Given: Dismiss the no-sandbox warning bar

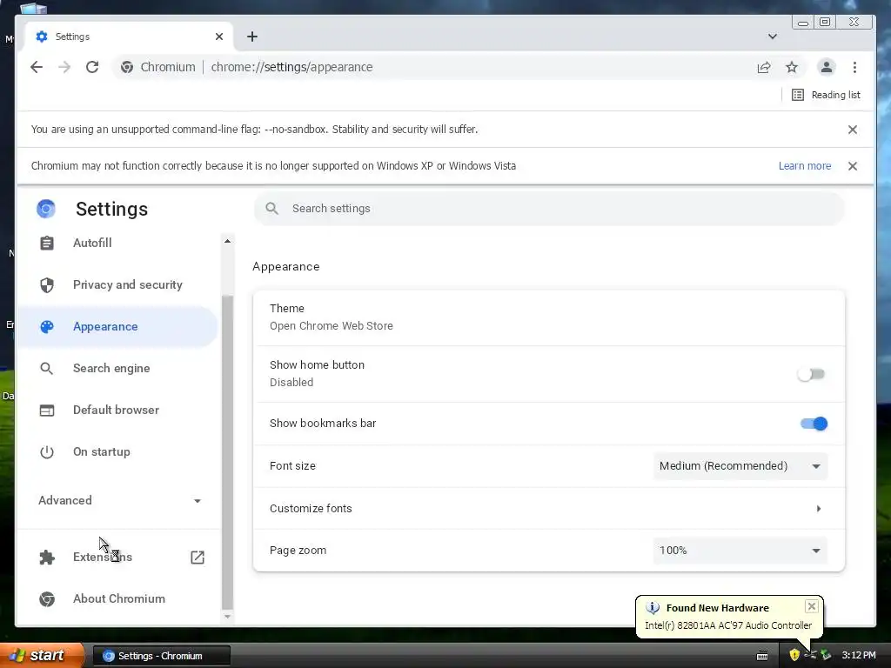Looking at the screenshot, I should click(853, 130).
